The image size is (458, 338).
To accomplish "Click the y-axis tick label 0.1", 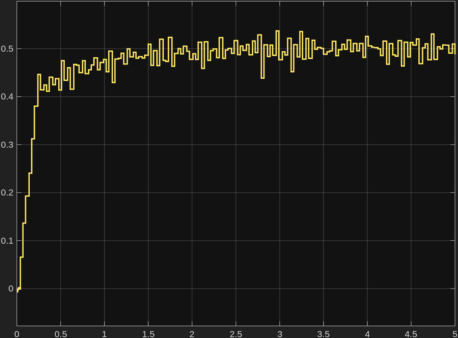I will click(x=7, y=241).
